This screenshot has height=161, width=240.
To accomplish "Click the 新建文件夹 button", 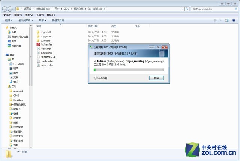I will pyautogui.click(x=58, y=20).
